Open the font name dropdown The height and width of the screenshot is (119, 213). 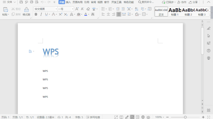(56, 9)
